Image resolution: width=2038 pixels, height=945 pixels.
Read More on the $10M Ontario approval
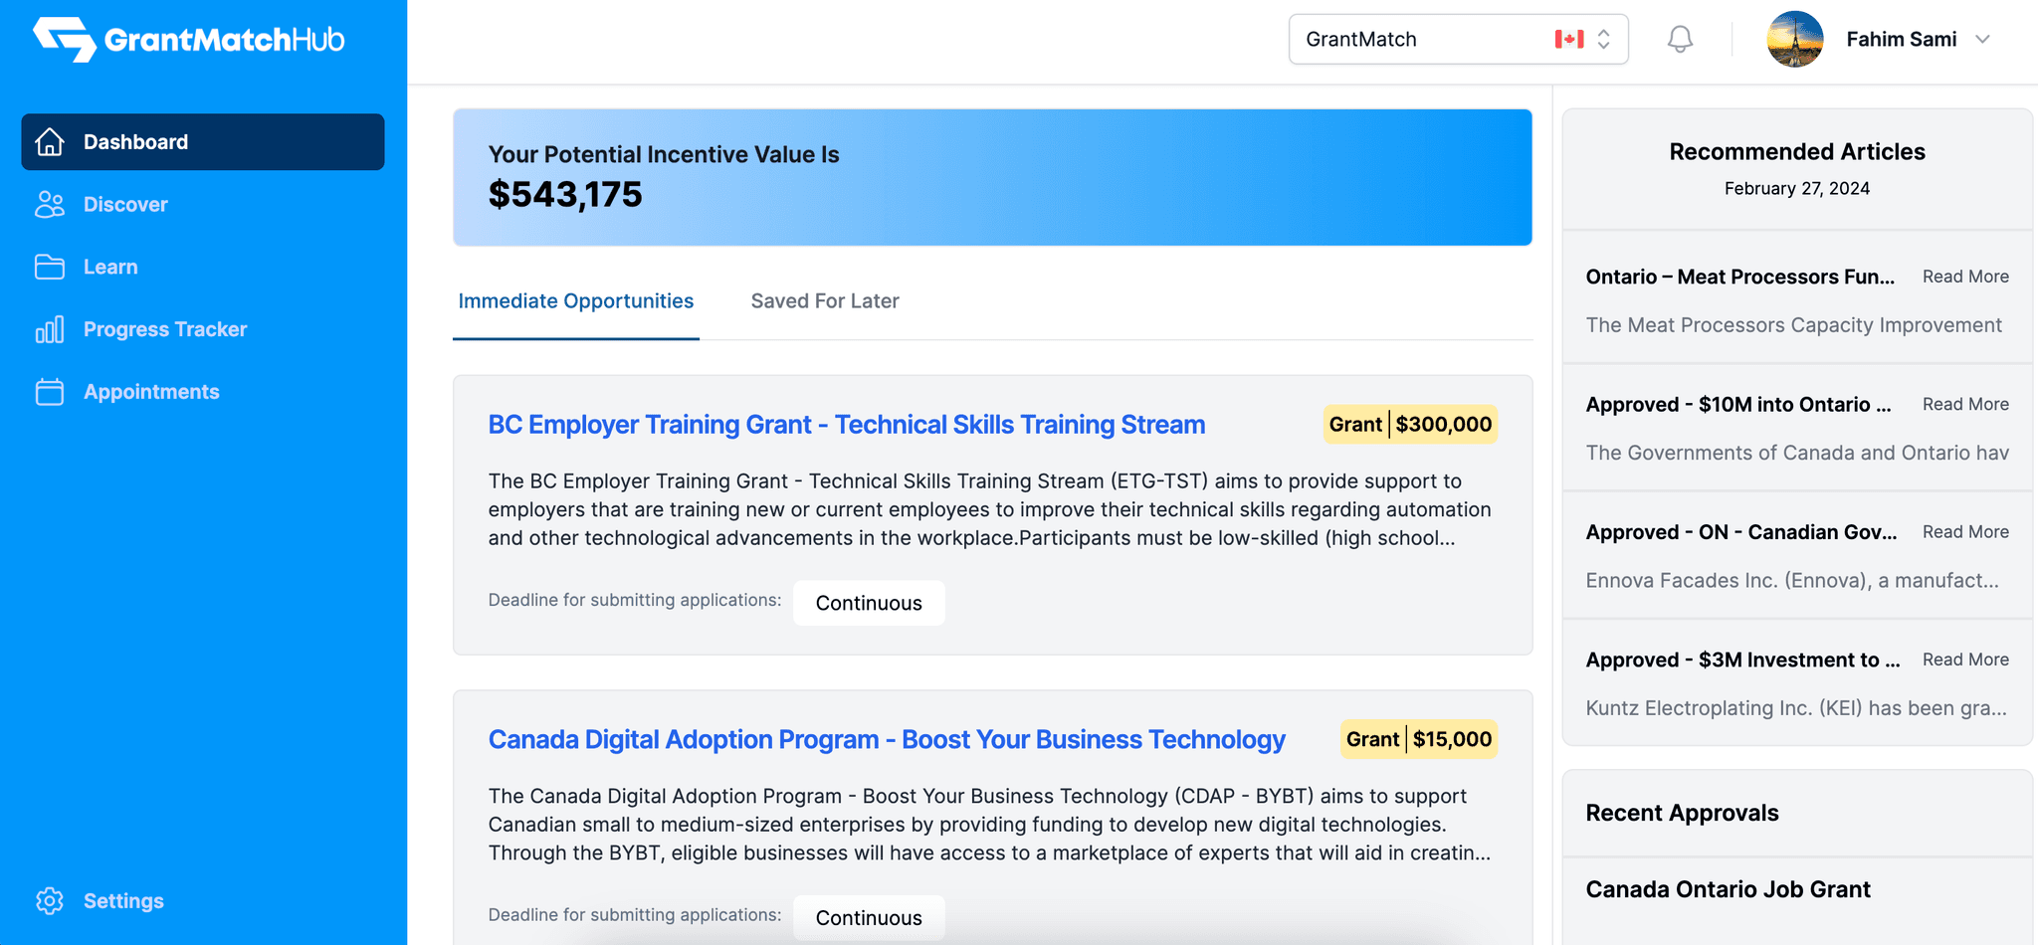click(1965, 404)
